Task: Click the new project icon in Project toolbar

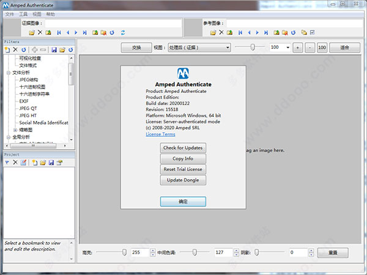Action: 35,163
